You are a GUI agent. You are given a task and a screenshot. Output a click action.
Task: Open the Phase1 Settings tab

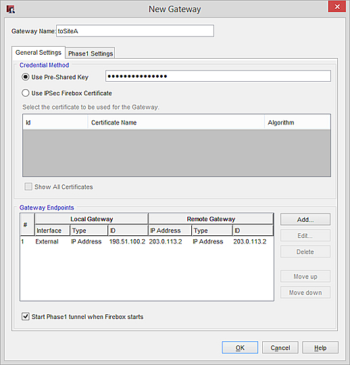[x=91, y=53]
